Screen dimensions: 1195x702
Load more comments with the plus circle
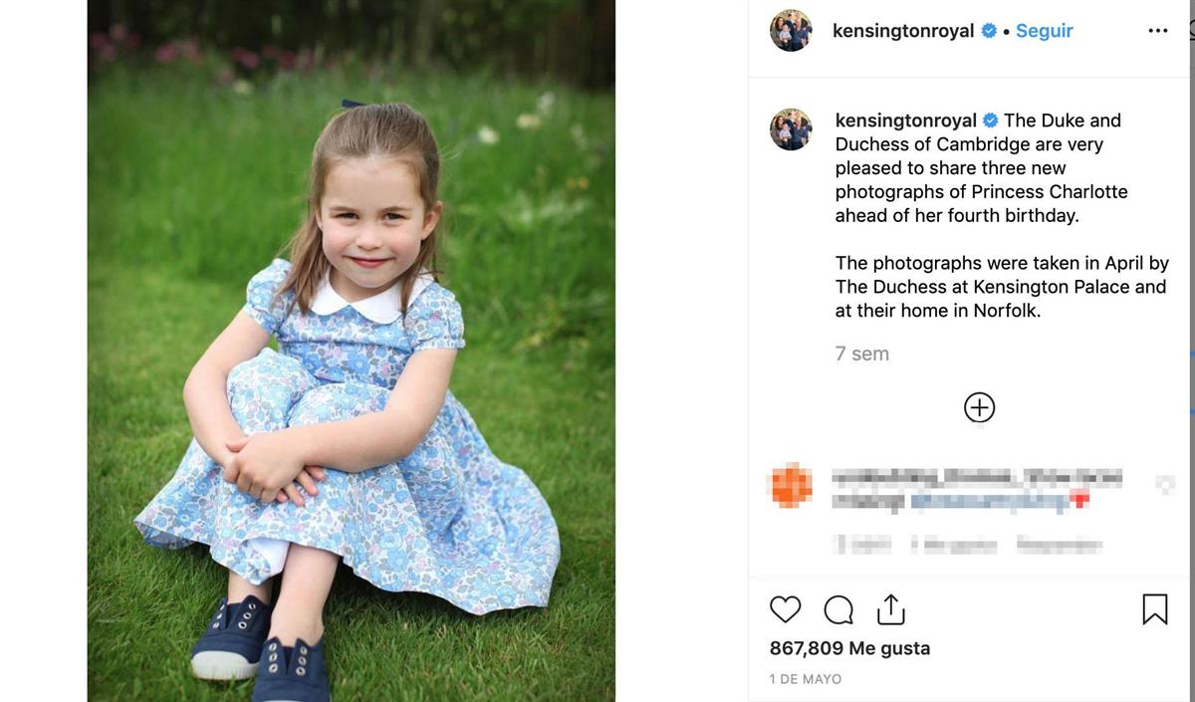point(979,407)
